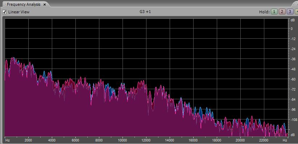Click the partially visible Hold button 4
The height and width of the screenshot is (144, 298).
point(297,12)
